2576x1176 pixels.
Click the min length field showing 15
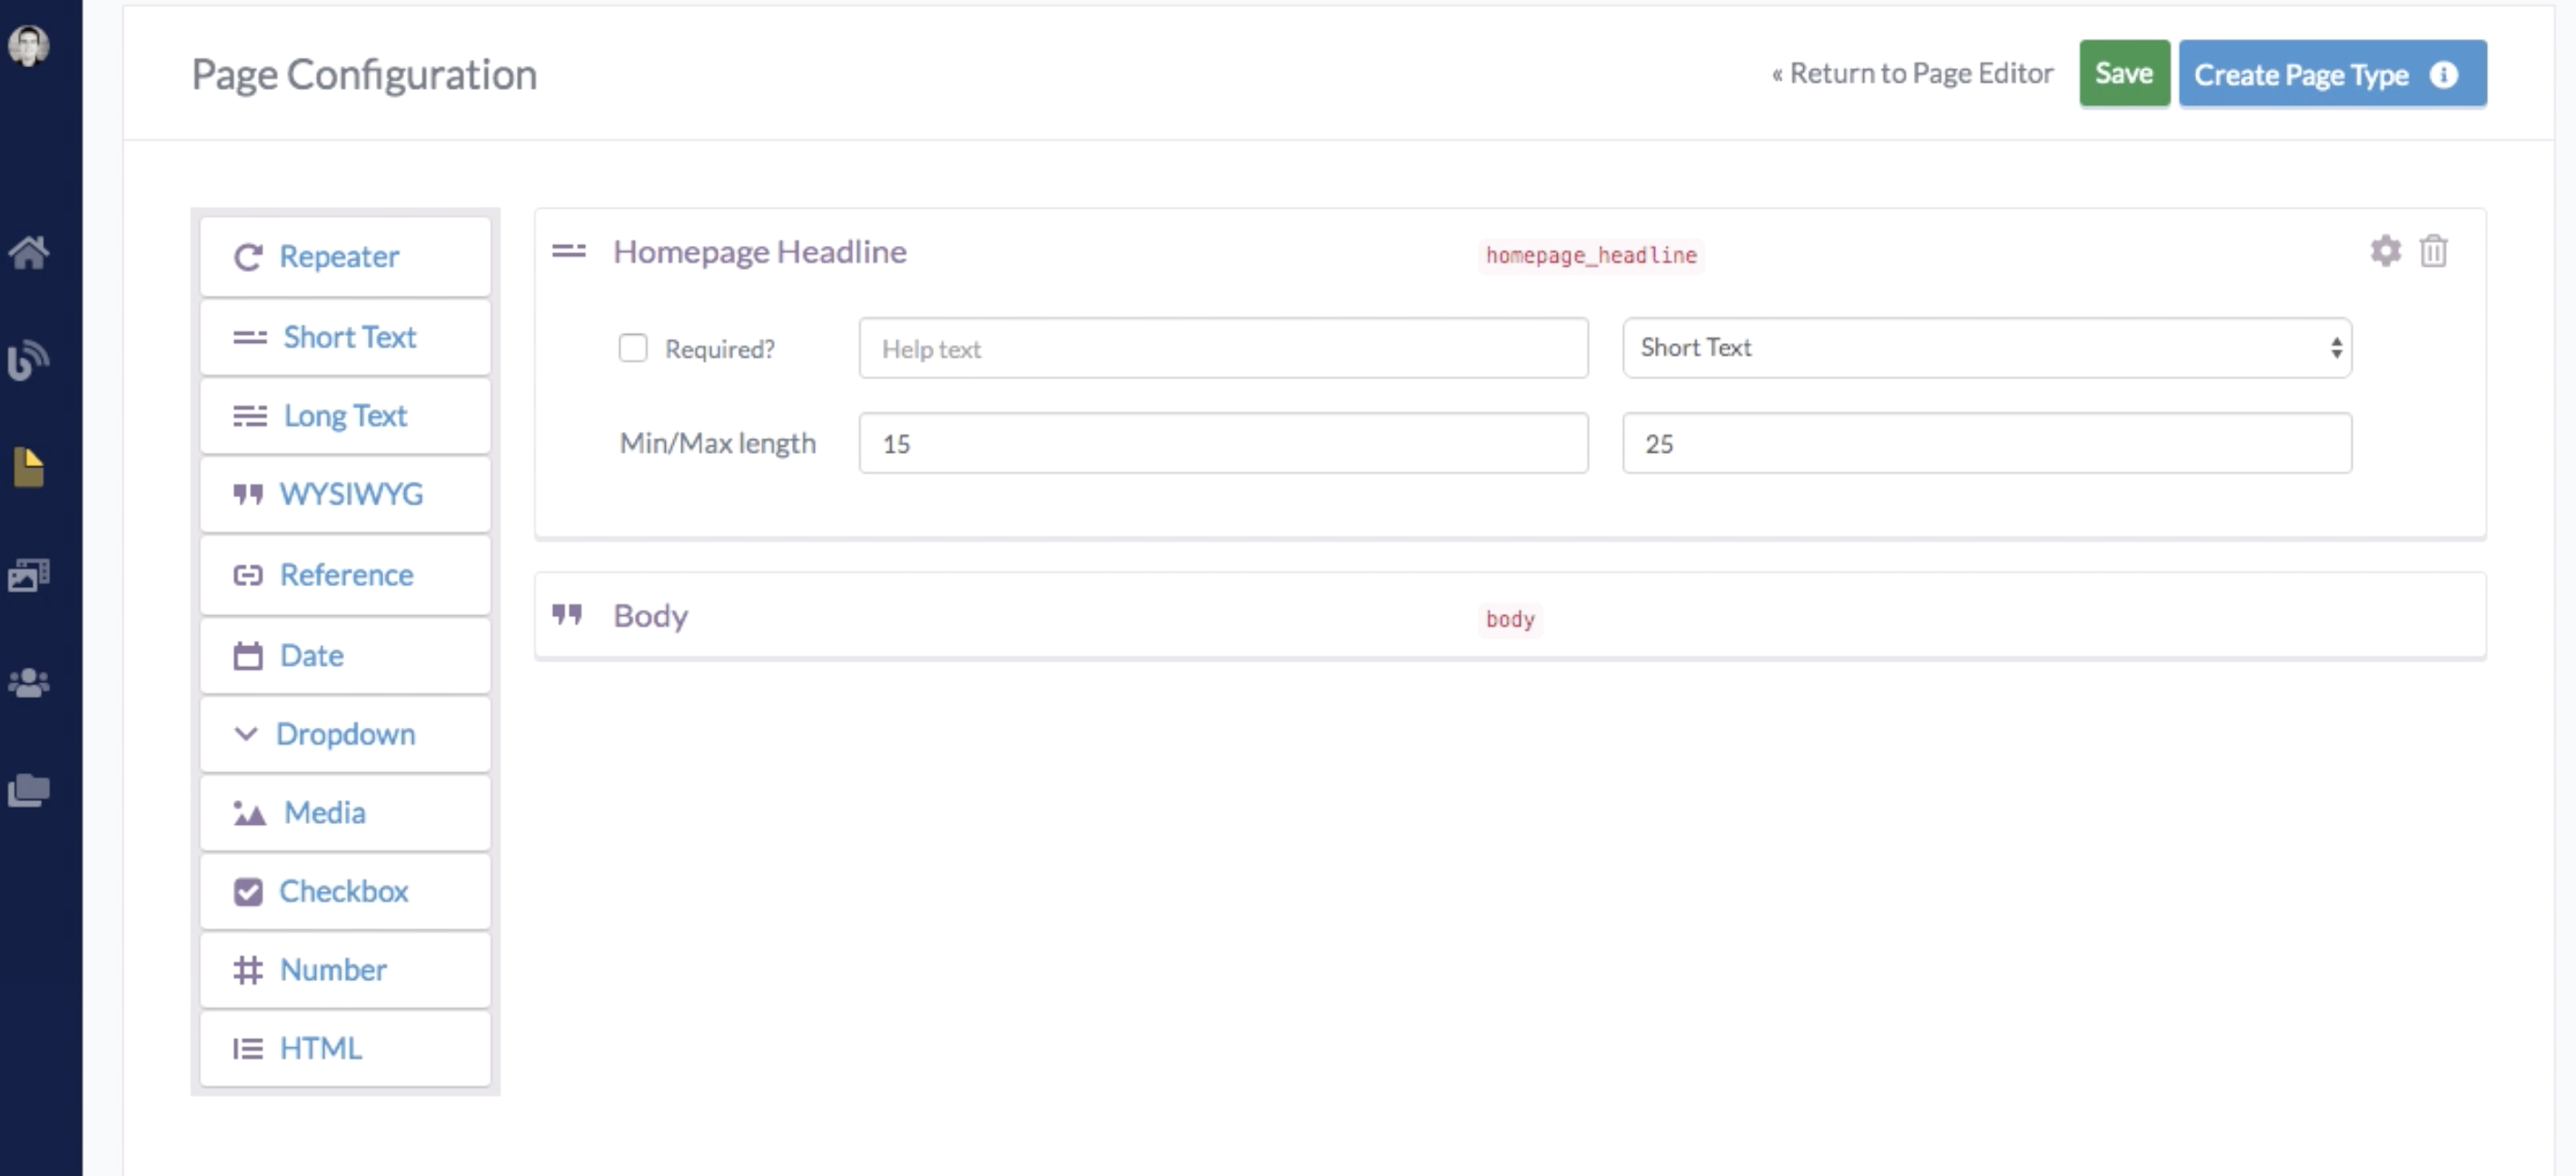(1223, 443)
